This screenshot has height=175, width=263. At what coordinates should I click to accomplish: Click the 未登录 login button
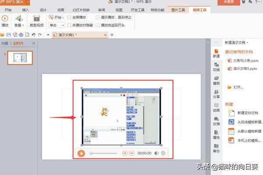229,2
